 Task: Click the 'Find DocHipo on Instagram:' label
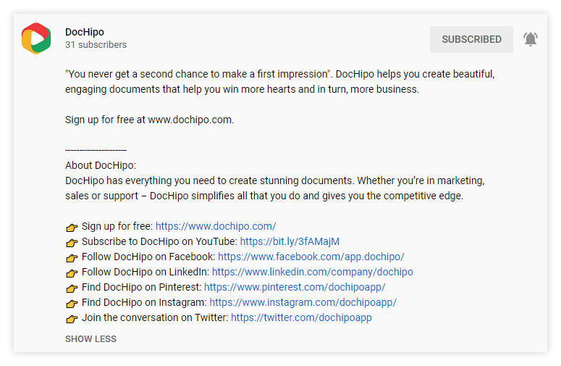point(144,302)
